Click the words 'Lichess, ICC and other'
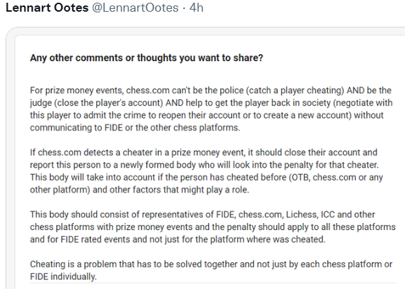 click(x=330, y=214)
